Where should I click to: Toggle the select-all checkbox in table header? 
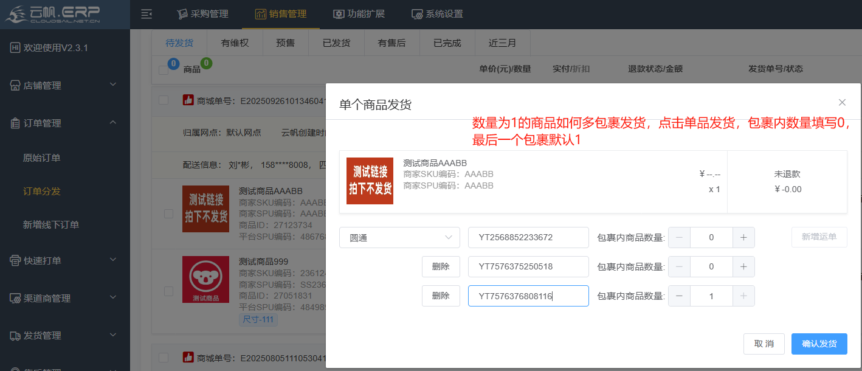click(x=164, y=70)
